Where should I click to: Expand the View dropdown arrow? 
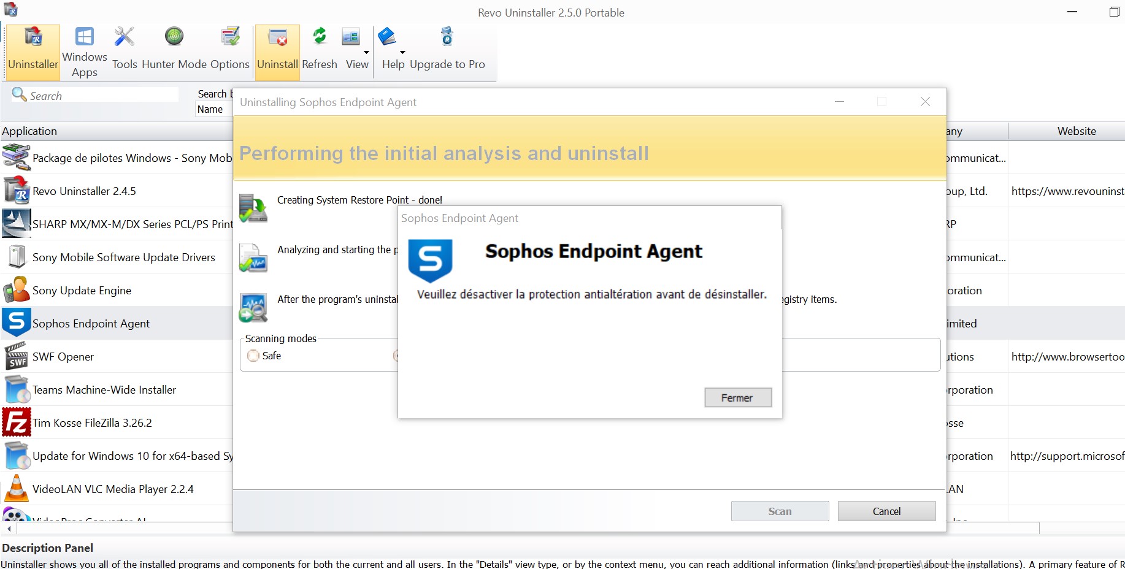366,52
